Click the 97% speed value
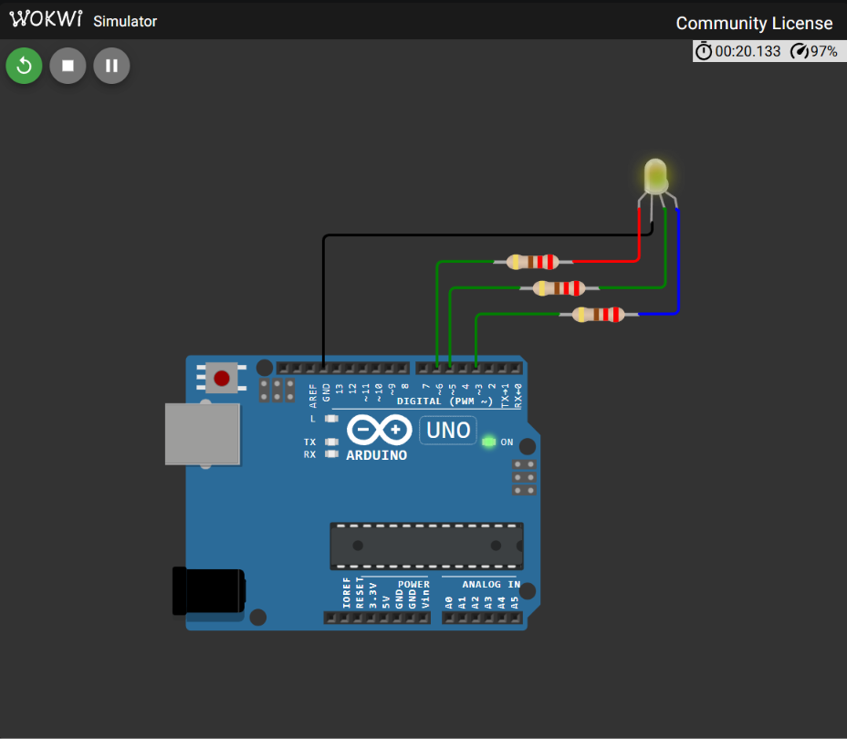The width and height of the screenshot is (847, 739). click(824, 51)
